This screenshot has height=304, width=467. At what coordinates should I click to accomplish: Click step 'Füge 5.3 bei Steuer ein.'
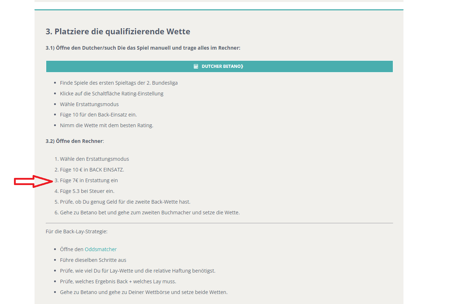pyautogui.click(x=87, y=191)
